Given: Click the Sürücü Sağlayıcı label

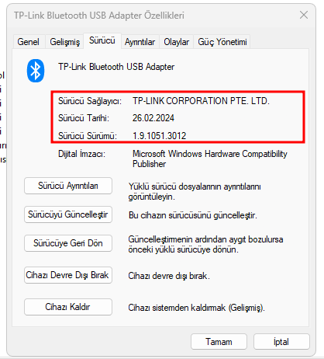Looking at the screenshot, I should (x=90, y=101).
